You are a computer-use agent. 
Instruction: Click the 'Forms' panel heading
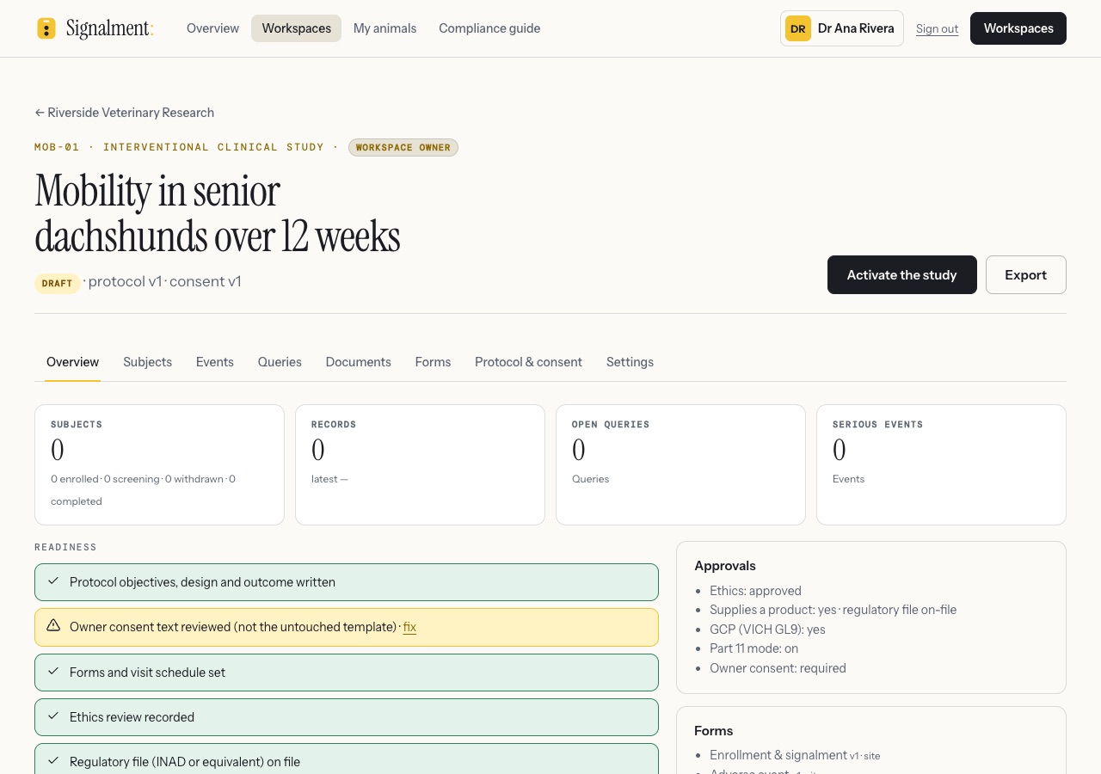714,731
